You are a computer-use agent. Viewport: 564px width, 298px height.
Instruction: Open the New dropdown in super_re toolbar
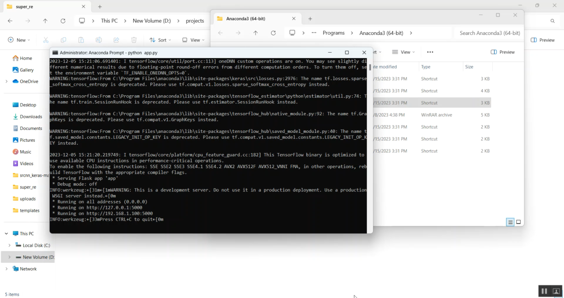19,40
